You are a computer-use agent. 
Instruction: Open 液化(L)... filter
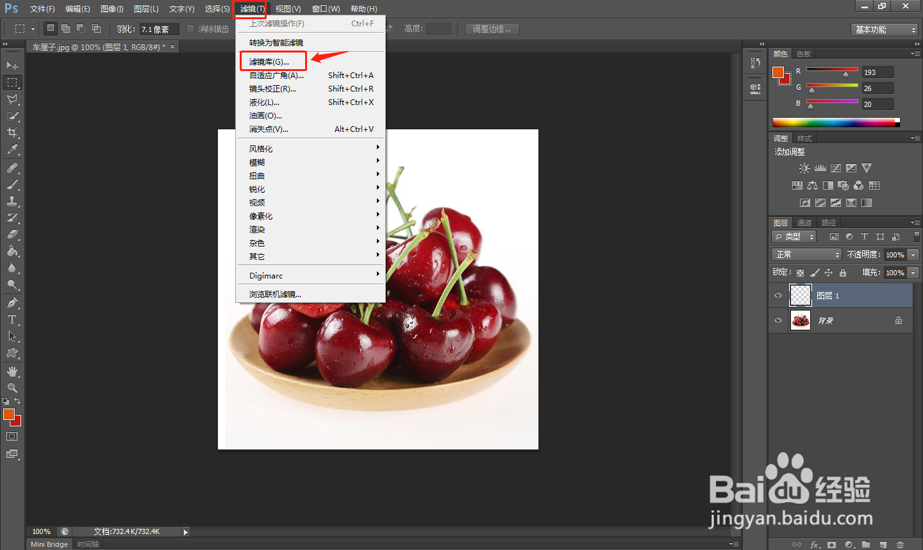[x=311, y=102]
